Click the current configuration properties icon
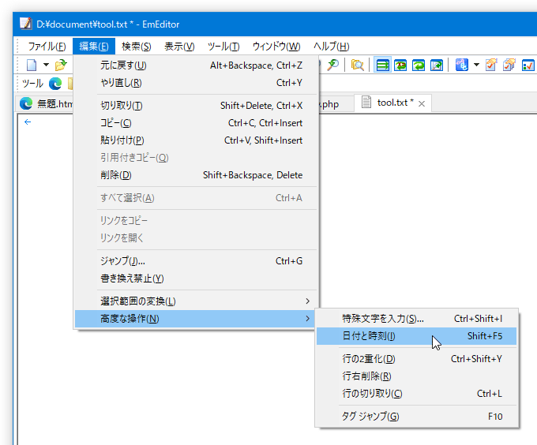 491,65
